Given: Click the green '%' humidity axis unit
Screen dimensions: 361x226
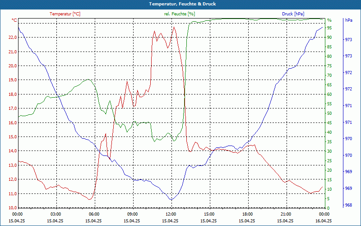Looking at the screenshot, I should (329, 20).
